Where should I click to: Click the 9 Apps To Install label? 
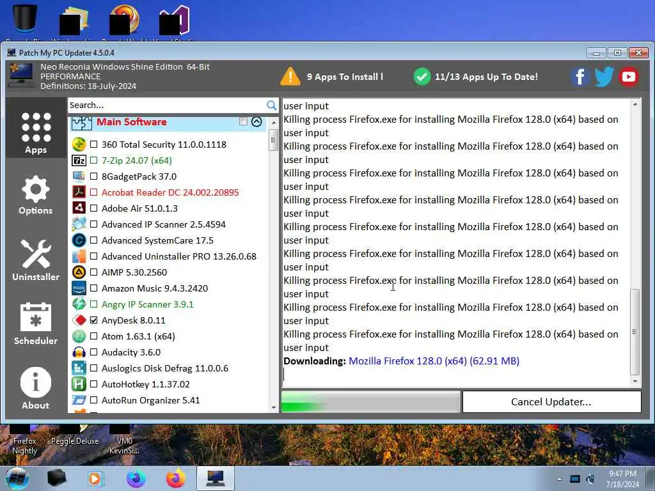pyautogui.click(x=344, y=77)
